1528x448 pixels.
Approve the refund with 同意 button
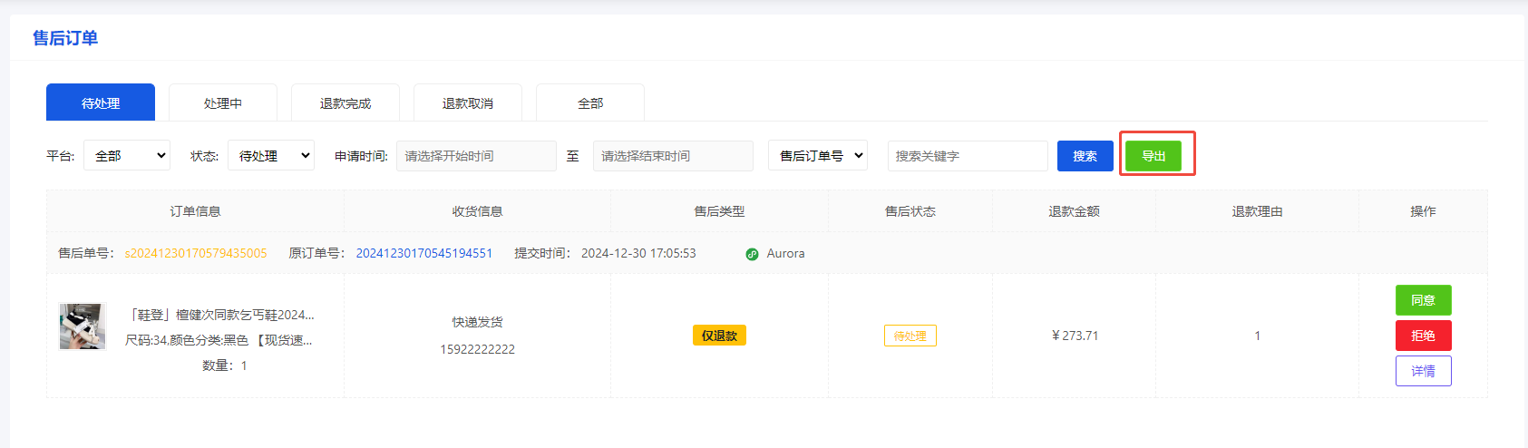pyautogui.click(x=1423, y=300)
